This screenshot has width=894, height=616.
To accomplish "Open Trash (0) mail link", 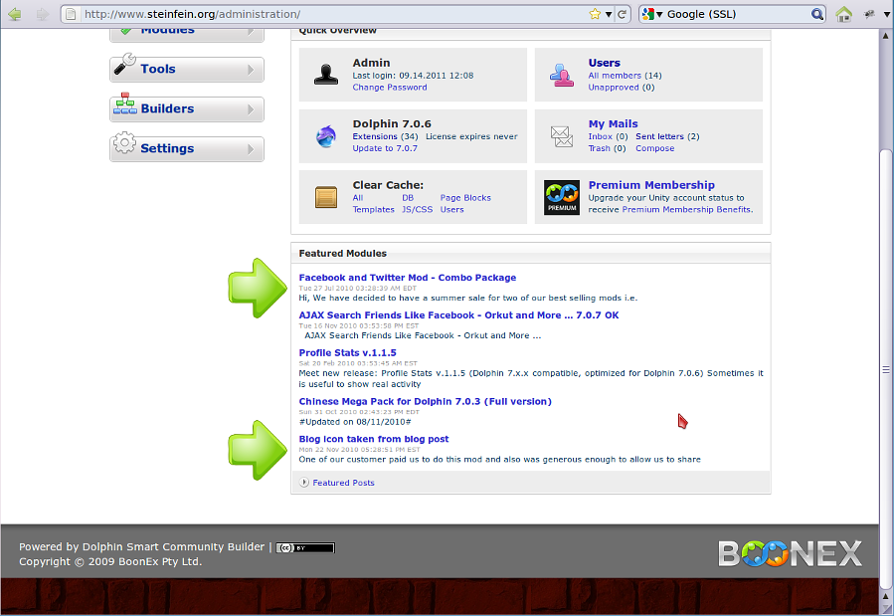I will coord(608,148).
